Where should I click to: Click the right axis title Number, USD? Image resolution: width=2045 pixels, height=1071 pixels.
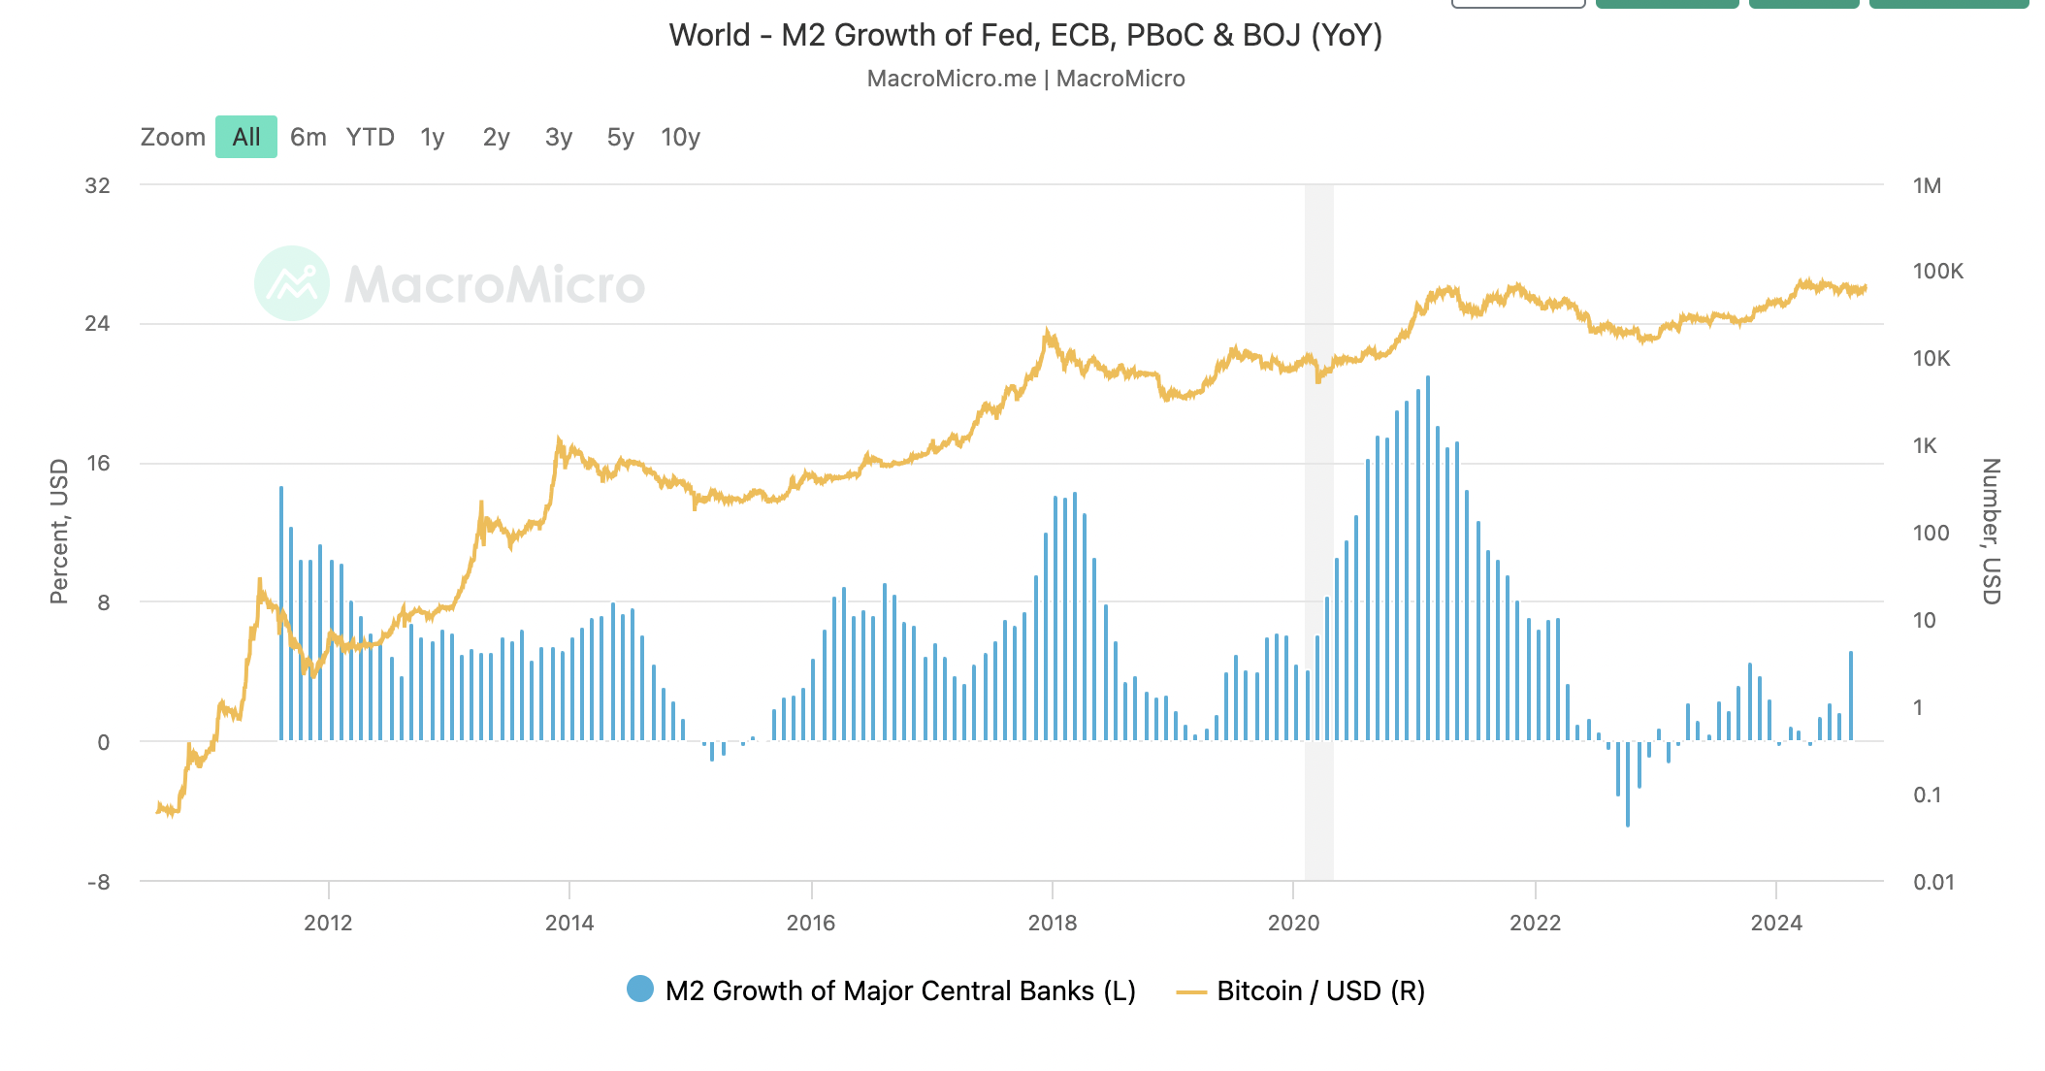click(x=1991, y=531)
